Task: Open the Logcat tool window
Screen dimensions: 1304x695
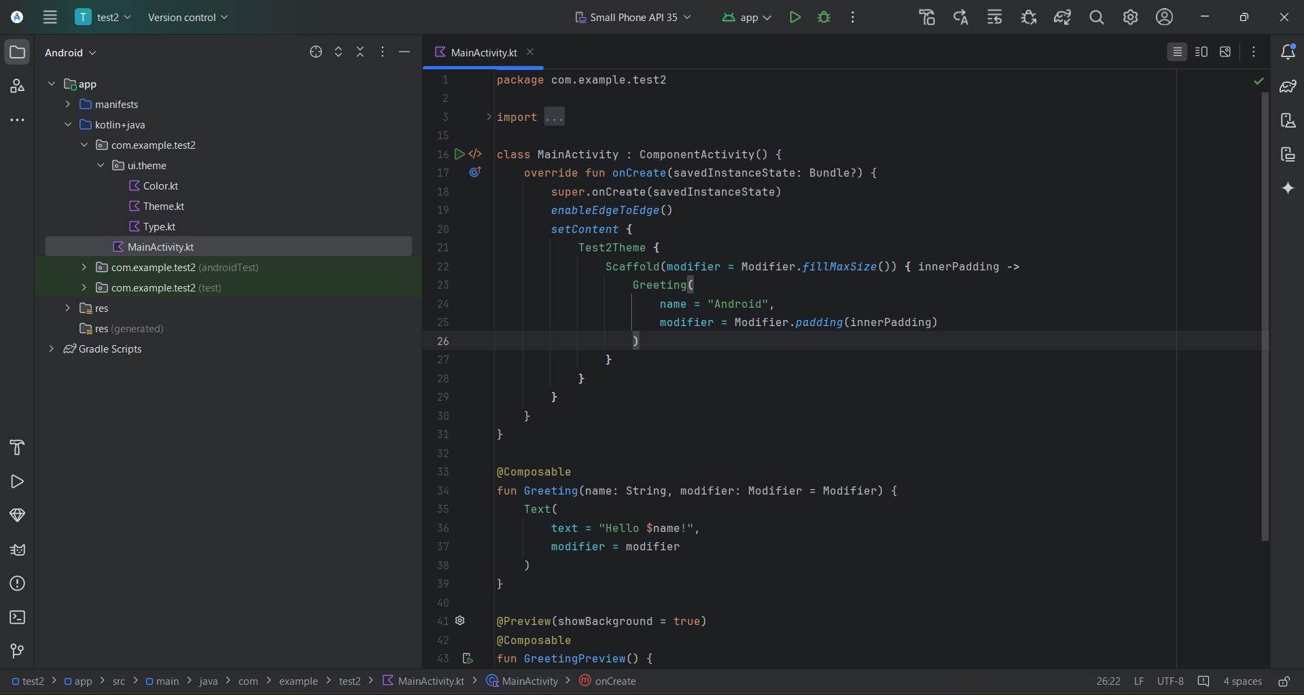Action: 17,550
